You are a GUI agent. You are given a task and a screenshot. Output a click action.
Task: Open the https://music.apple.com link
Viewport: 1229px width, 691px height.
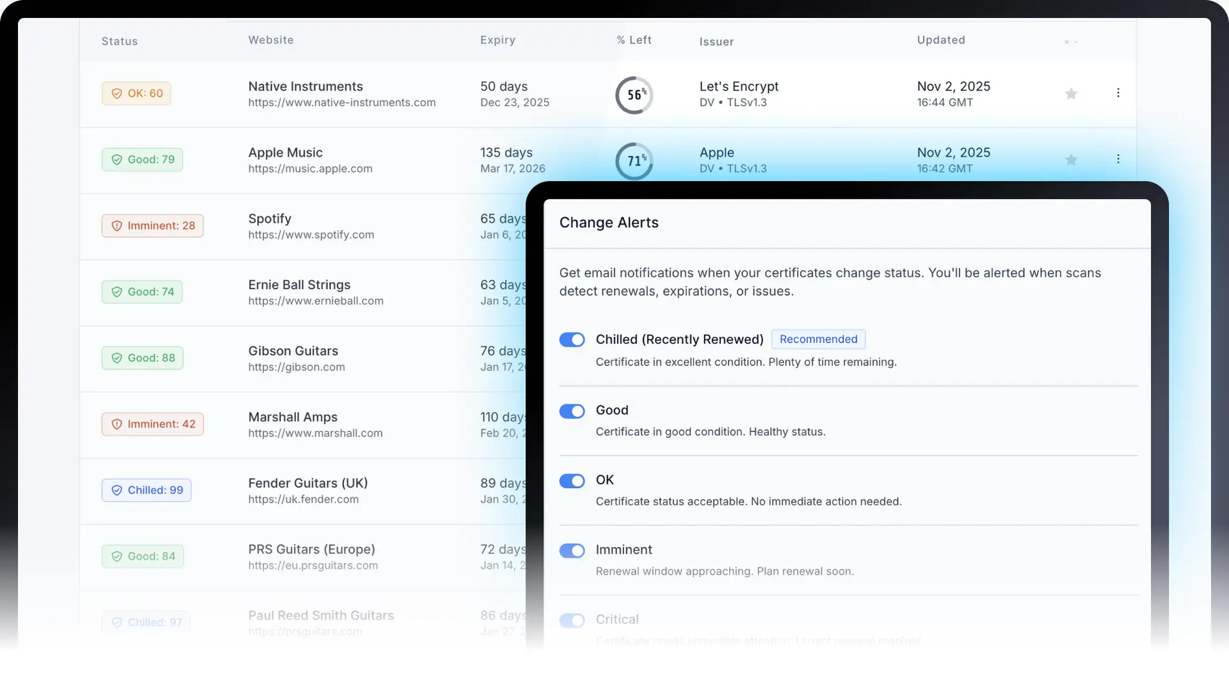[310, 169]
